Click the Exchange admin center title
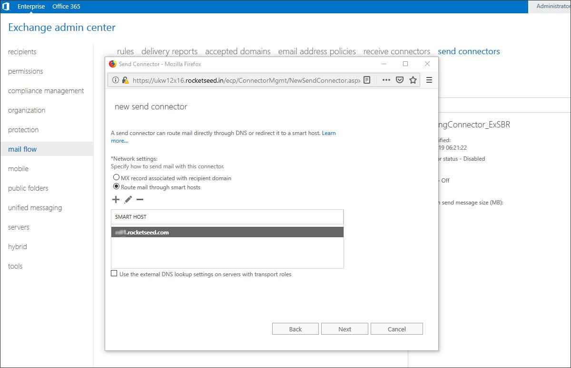 [x=62, y=28]
